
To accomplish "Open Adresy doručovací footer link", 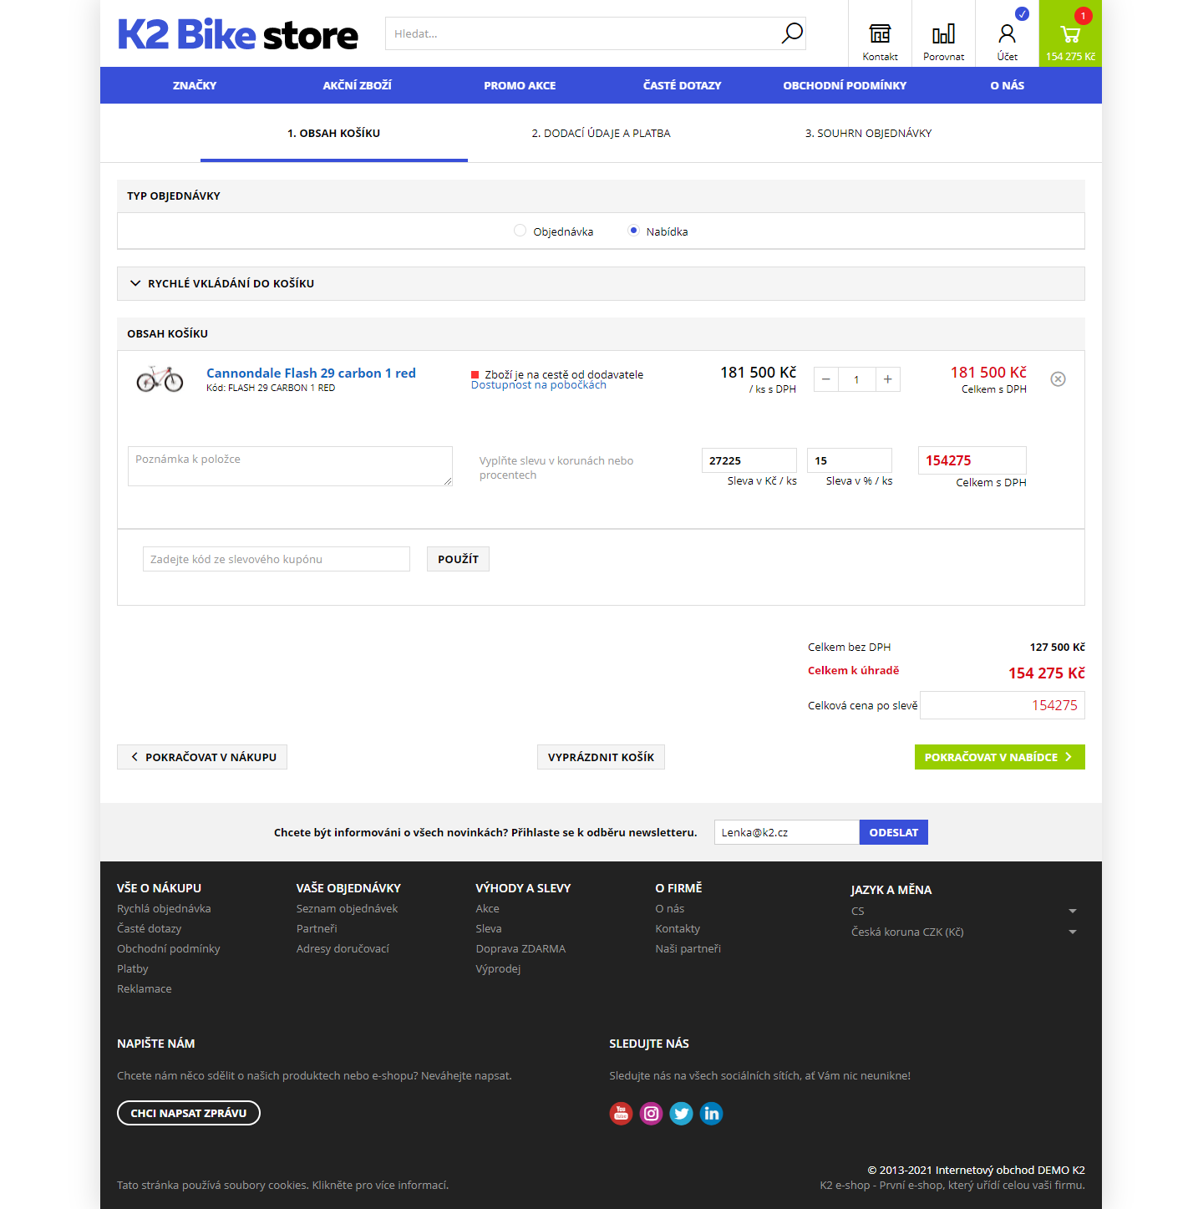I will pyautogui.click(x=343, y=948).
